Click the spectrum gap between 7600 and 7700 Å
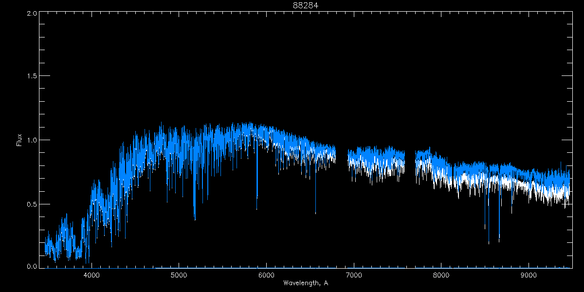 (410, 161)
